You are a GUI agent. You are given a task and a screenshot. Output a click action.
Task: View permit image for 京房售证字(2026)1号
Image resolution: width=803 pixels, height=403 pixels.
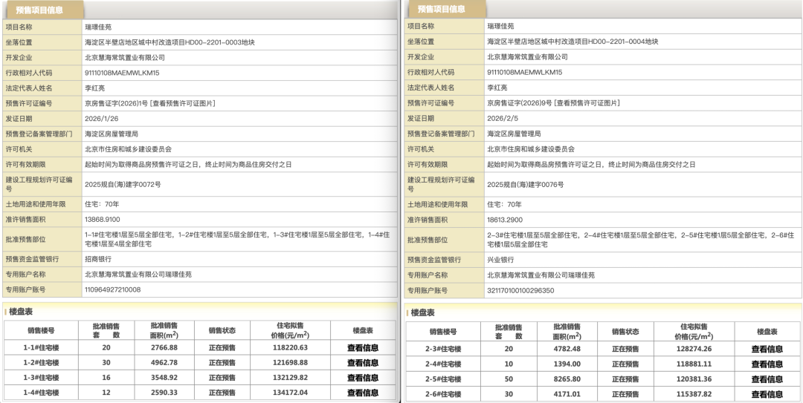pyautogui.click(x=184, y=102)
